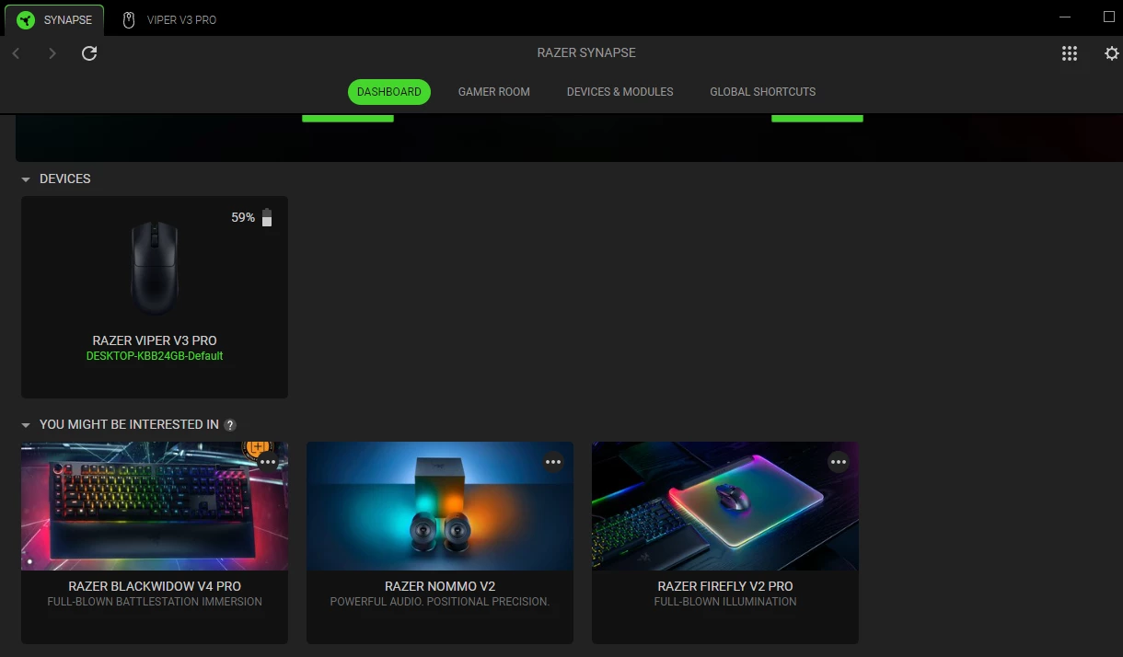Click the Razer Nommo V2 title

point(440,586)
